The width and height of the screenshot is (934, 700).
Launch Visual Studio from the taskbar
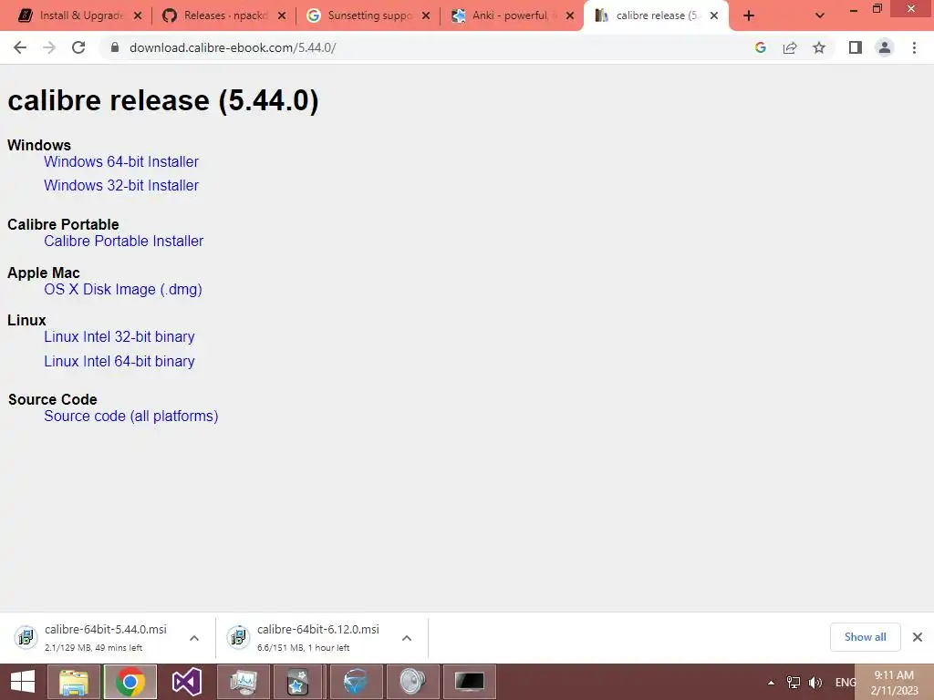coord(186,682)
